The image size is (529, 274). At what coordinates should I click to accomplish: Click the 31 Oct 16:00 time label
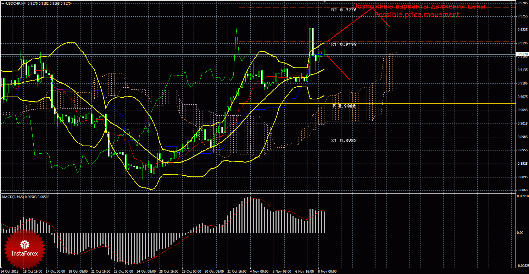tap(237, 272)
